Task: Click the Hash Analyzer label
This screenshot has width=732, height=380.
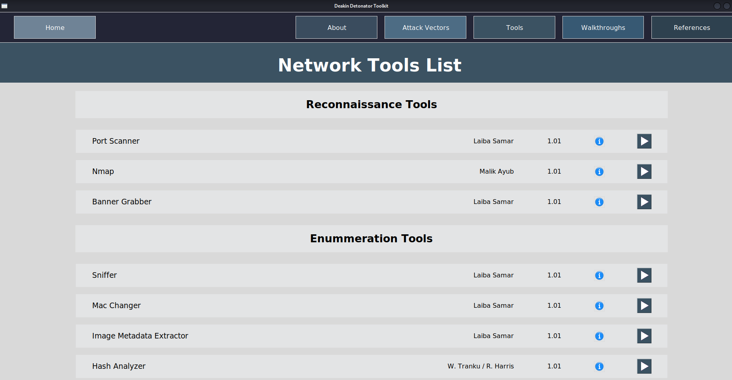Action: click(119, 366)
